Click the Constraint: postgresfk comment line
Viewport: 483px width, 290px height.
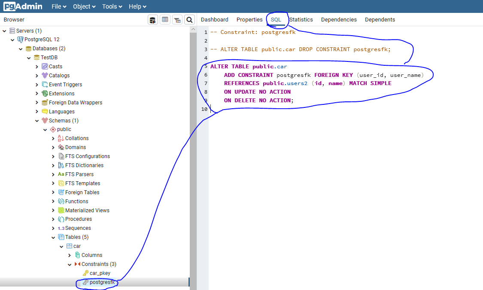253,32
